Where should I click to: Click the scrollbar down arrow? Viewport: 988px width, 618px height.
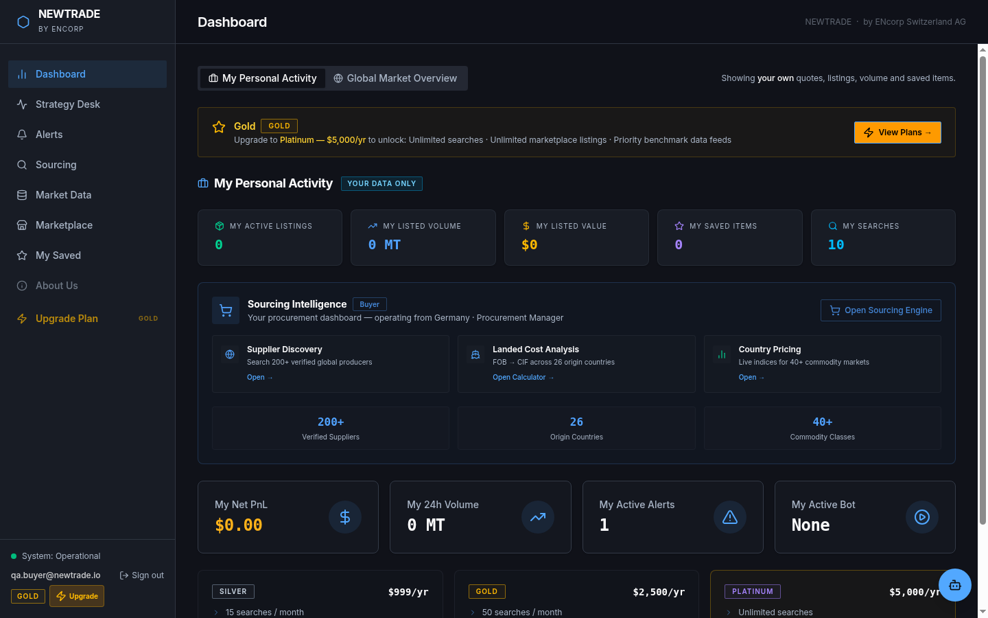point(983,611)
